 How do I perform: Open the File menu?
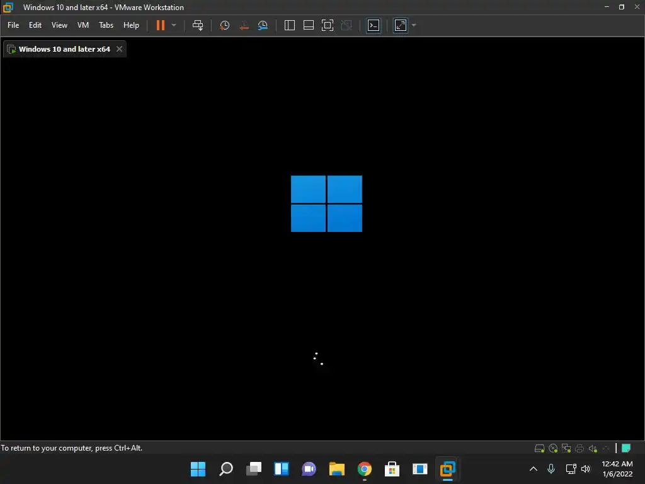(x=13, y=25)
